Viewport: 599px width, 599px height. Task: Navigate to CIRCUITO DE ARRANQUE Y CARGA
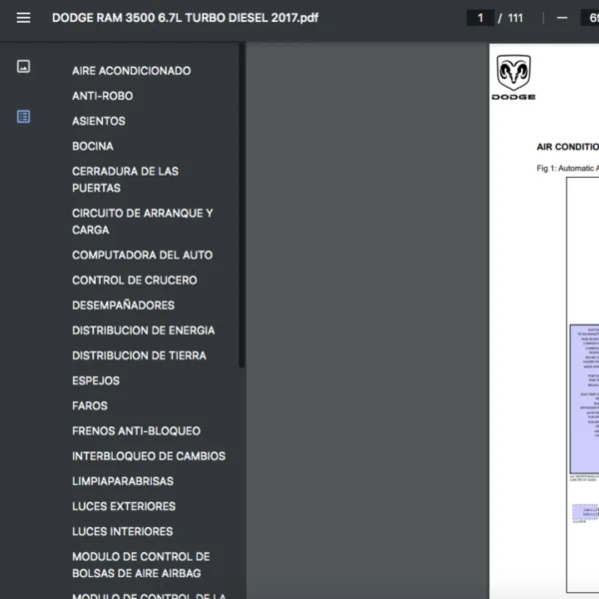click(x=142, y=222)
